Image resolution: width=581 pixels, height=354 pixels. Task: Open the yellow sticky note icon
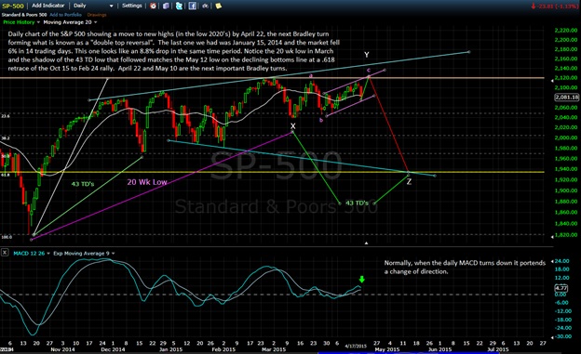coord(218,6)
